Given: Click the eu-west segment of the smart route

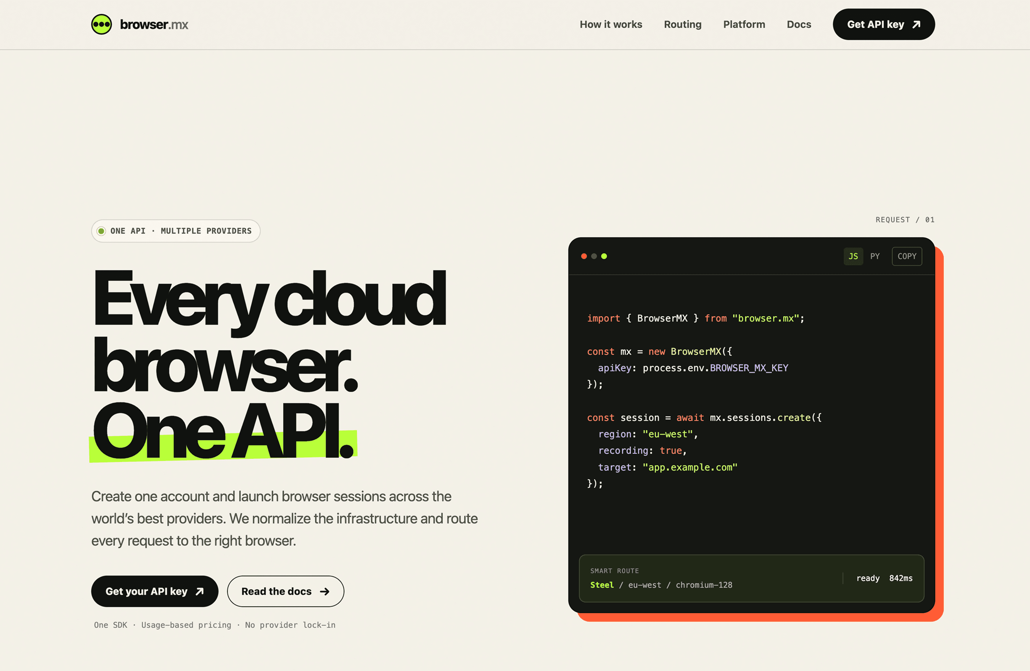Looking at the screenshot, I should 645,585.
